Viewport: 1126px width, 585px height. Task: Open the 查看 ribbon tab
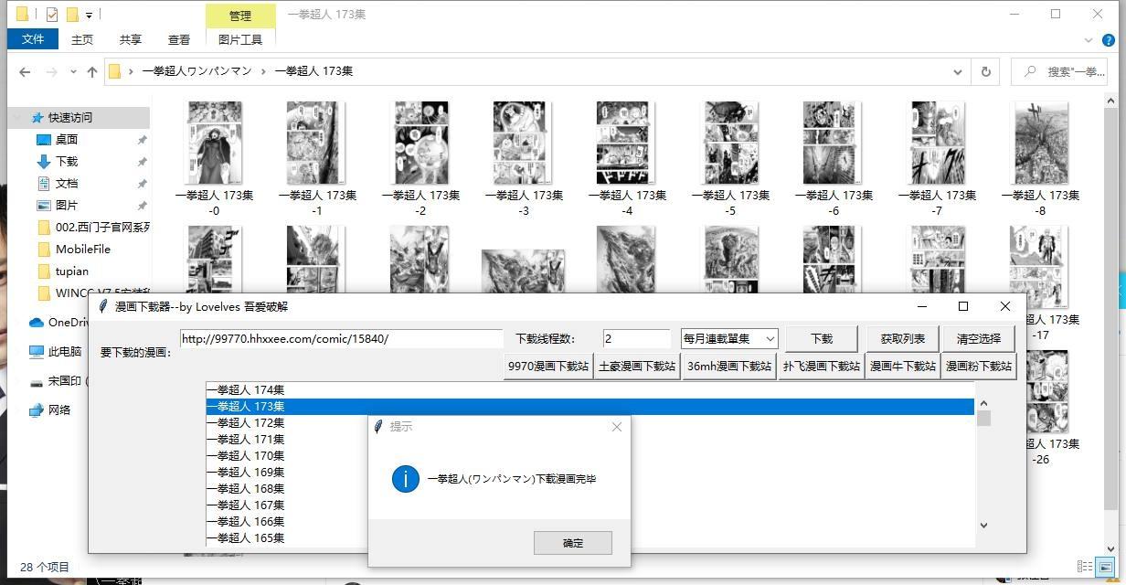[x=179, y=39]
